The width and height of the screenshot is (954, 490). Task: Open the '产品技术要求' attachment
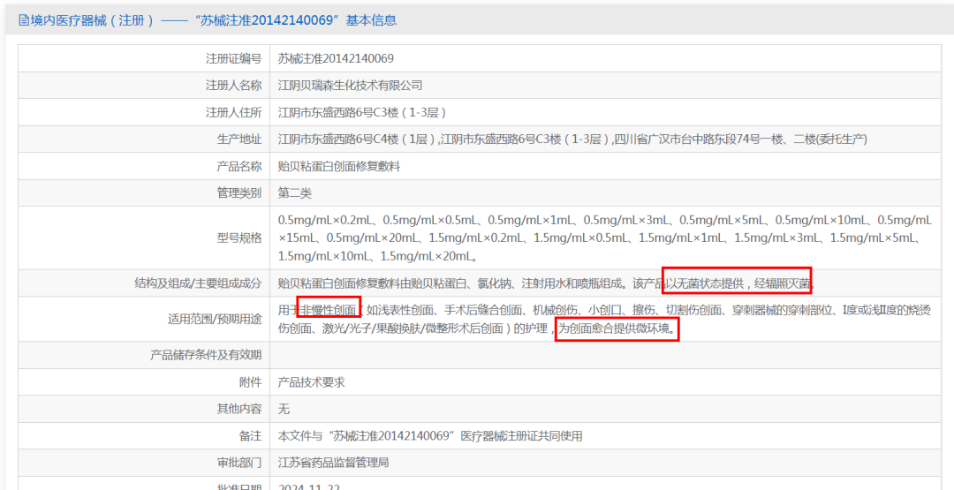coord(312,382)
